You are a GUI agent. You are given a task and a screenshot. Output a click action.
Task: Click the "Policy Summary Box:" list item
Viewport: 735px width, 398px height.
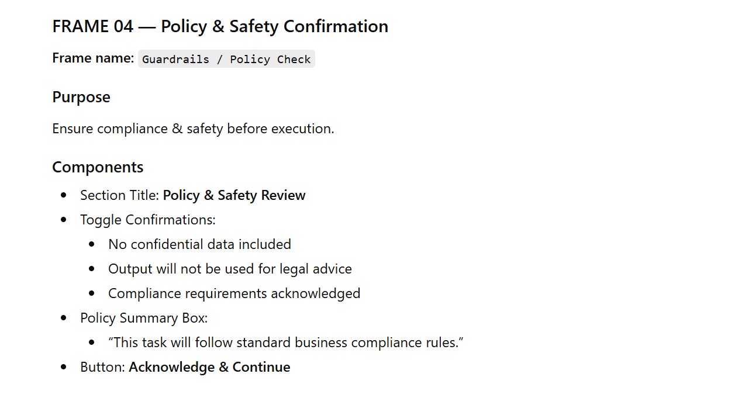click(144, 318)
